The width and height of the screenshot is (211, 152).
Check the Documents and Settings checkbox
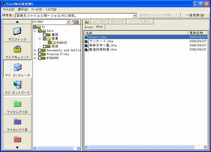40,50
